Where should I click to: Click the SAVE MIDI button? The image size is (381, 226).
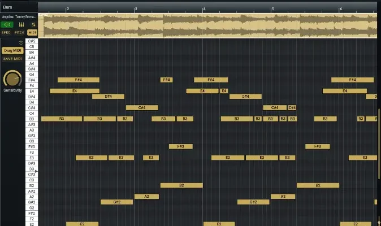click(12, 59)
